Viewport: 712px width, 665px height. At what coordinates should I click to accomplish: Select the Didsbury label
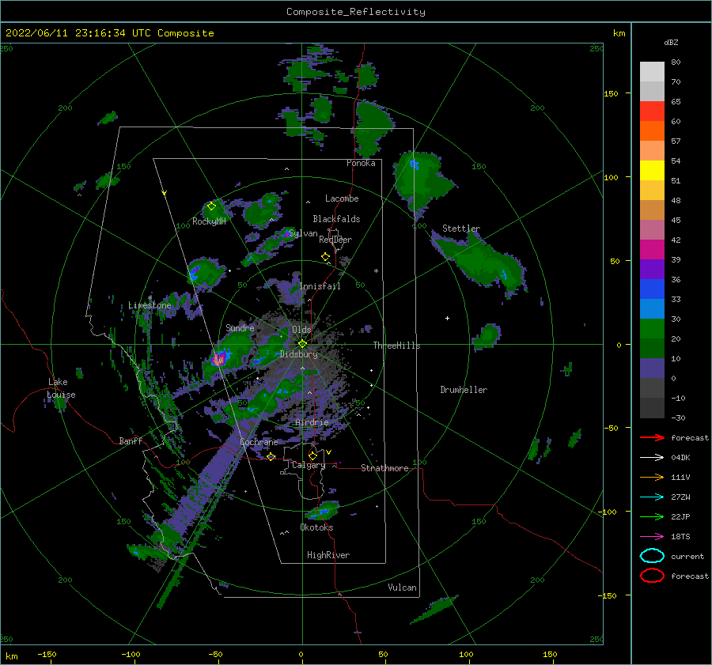click(298, 354)
